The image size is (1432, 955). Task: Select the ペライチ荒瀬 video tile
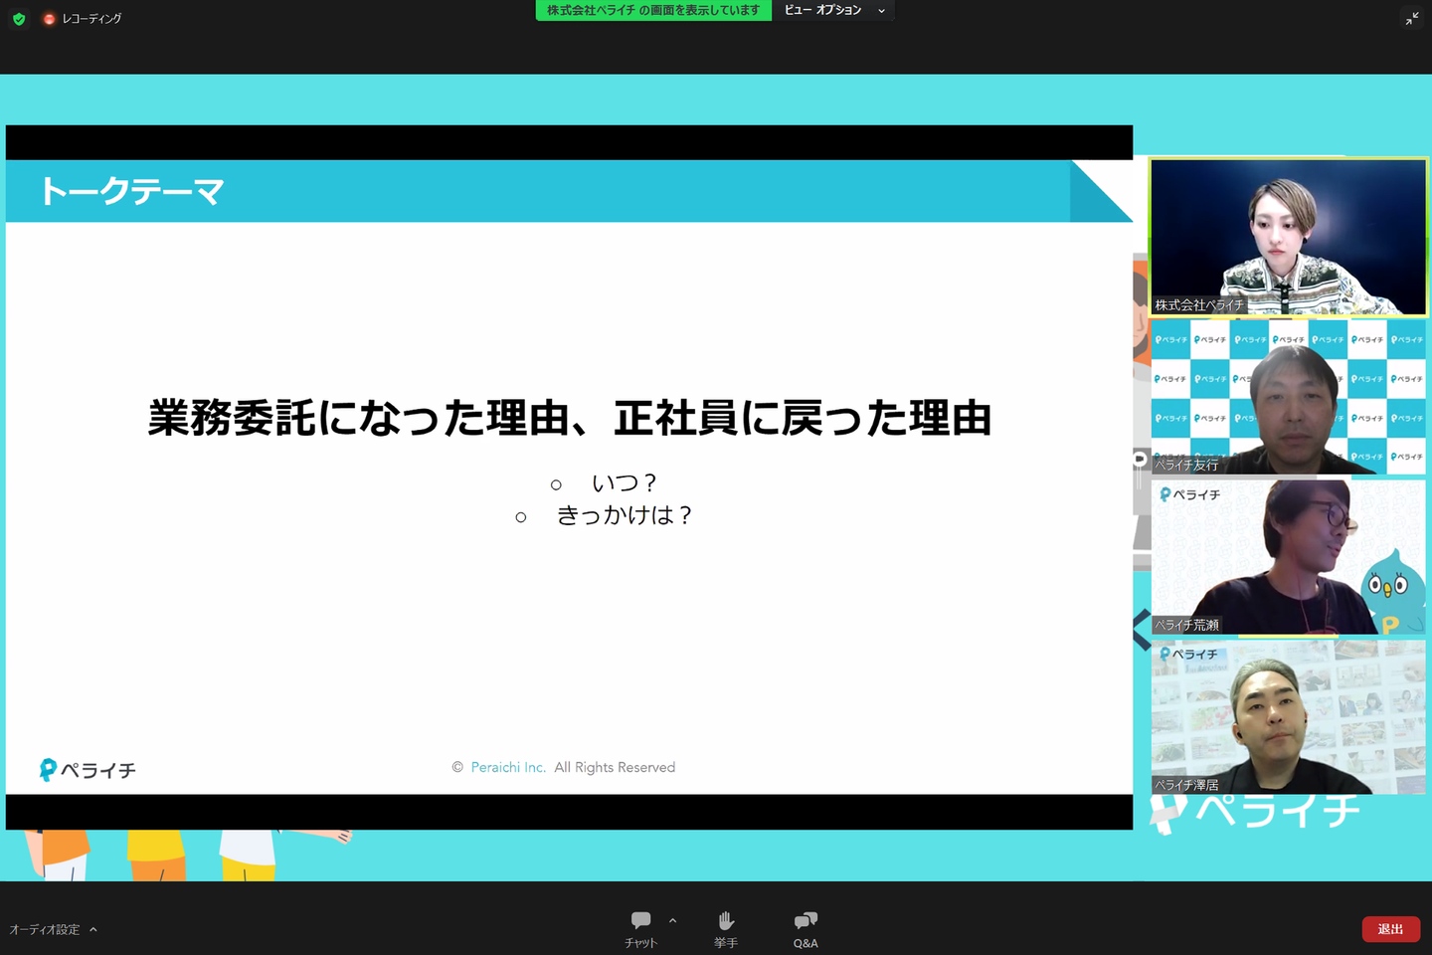pyautogui.click(x=1288, y=556)
